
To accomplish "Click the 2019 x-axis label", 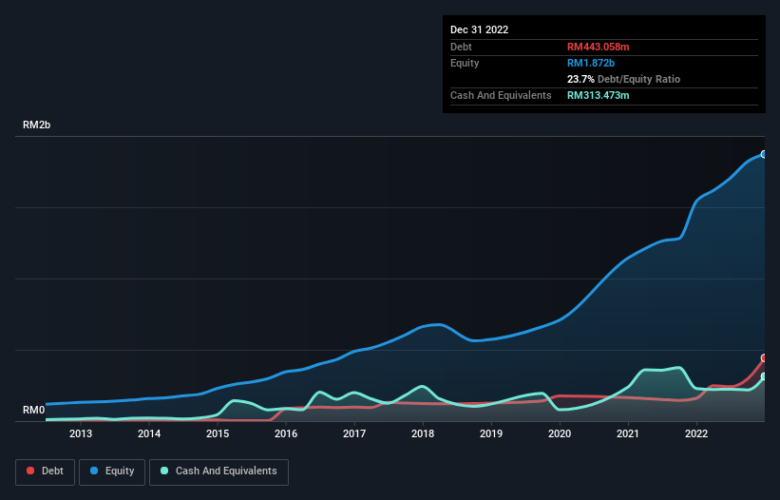I will [491, 433].
